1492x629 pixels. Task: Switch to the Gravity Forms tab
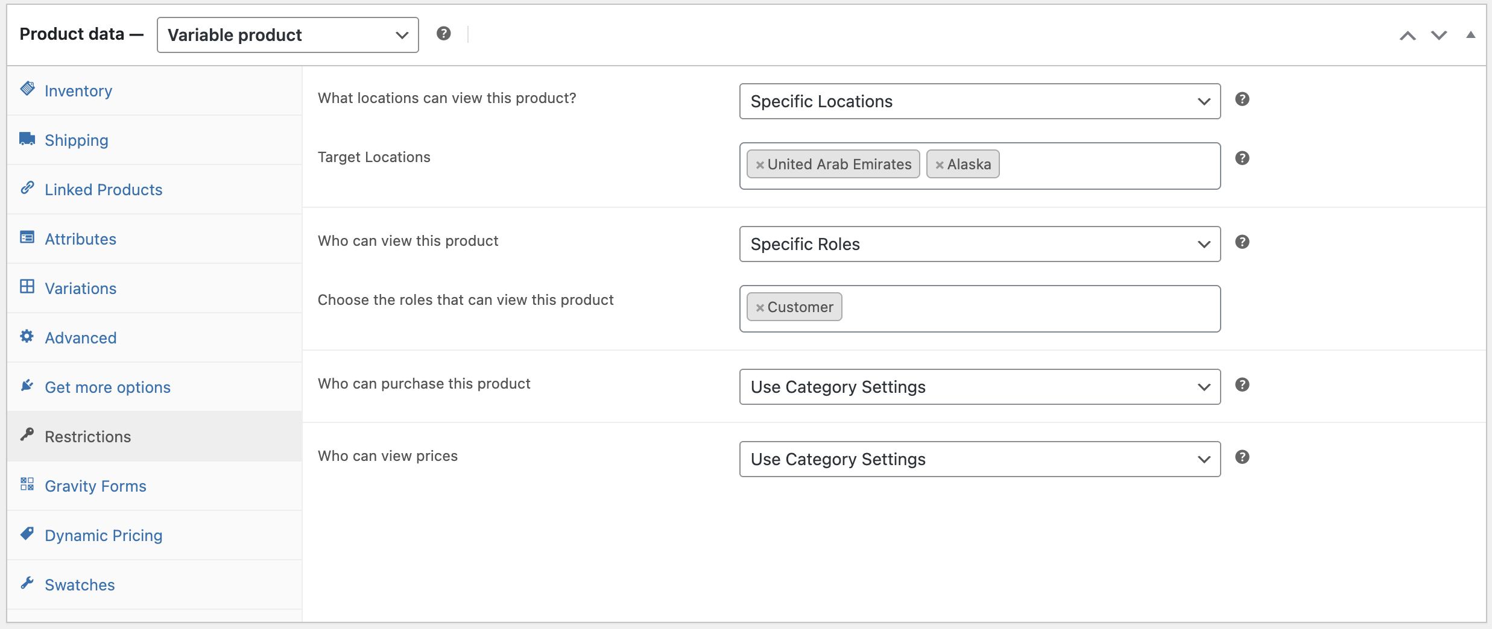(95, 486)
